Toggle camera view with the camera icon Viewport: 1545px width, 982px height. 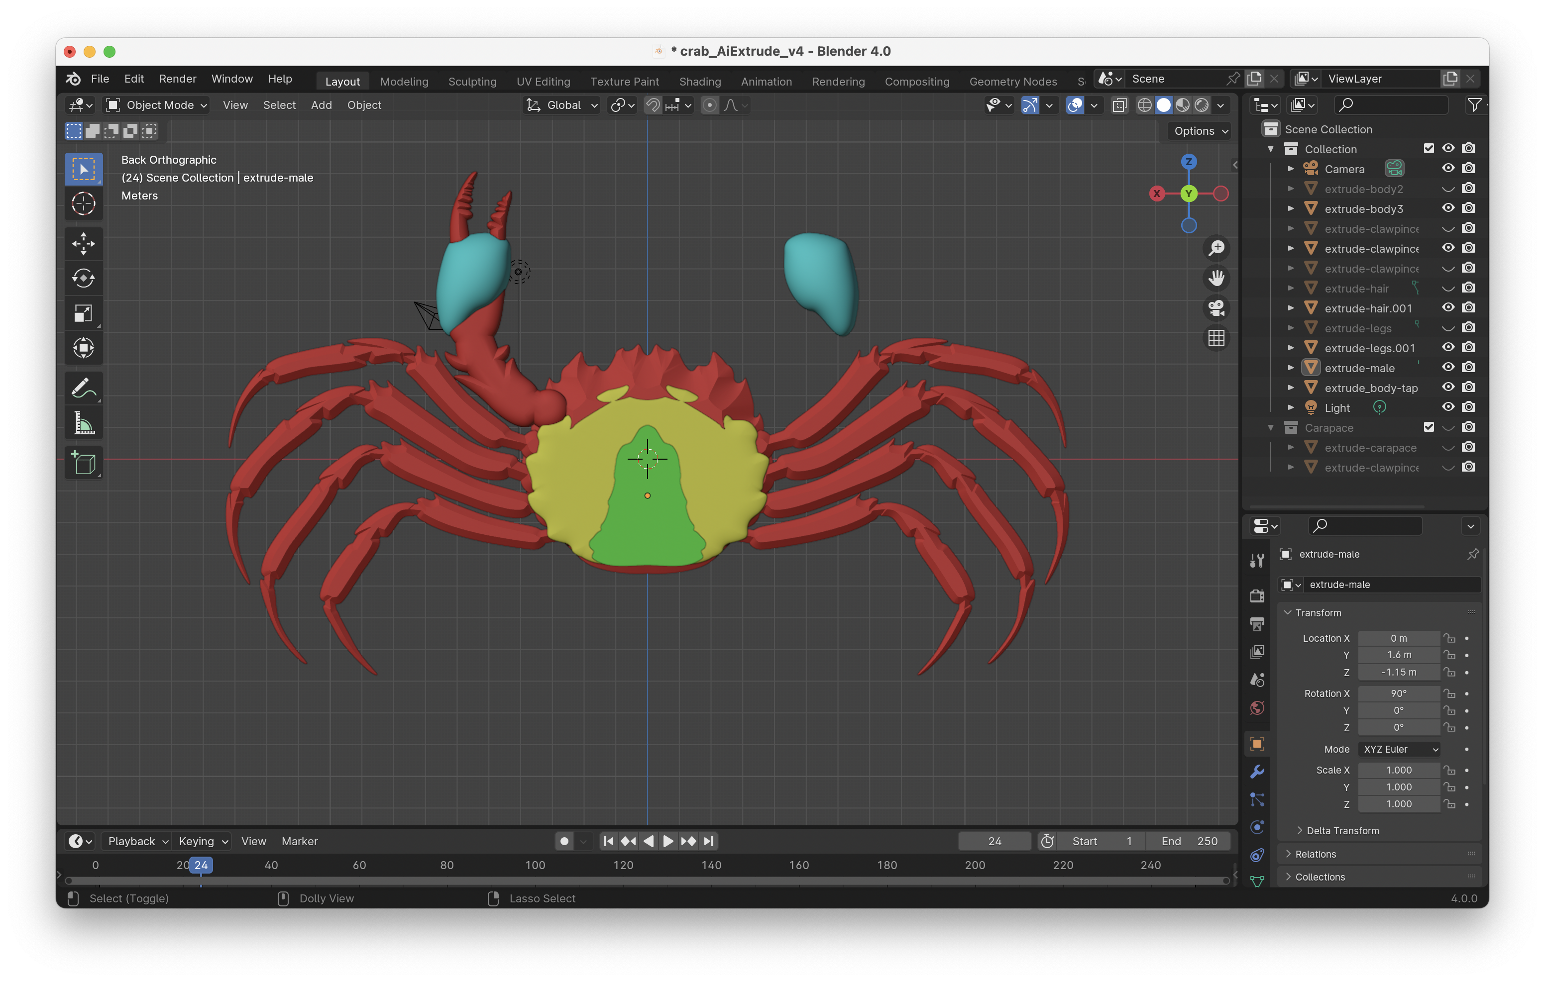pos(1216,308)
